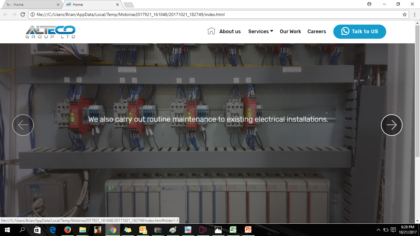The width and height of the screenshot is (420, 236).
Task: Click the Chrome icon in the taskbar
Action: (x=113, y=230)
